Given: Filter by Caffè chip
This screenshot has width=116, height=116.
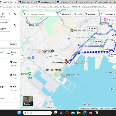Looking at the screenshot, I should tap(78, 14).
